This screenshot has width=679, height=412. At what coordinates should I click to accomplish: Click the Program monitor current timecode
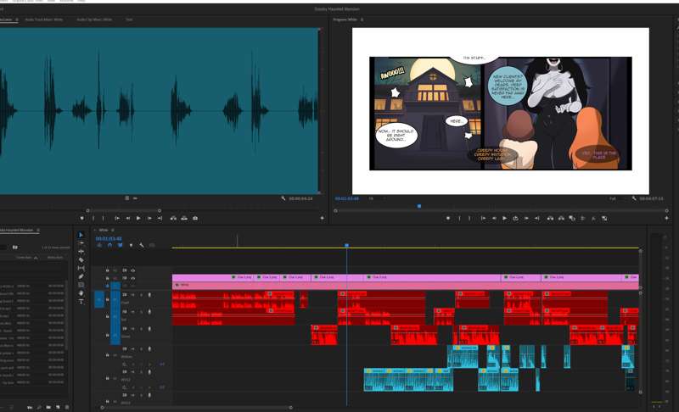tap(347, 198)
